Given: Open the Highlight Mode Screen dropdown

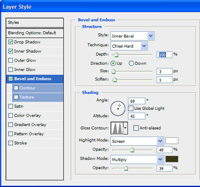Looking at the screenshot, I should point(137,141).
